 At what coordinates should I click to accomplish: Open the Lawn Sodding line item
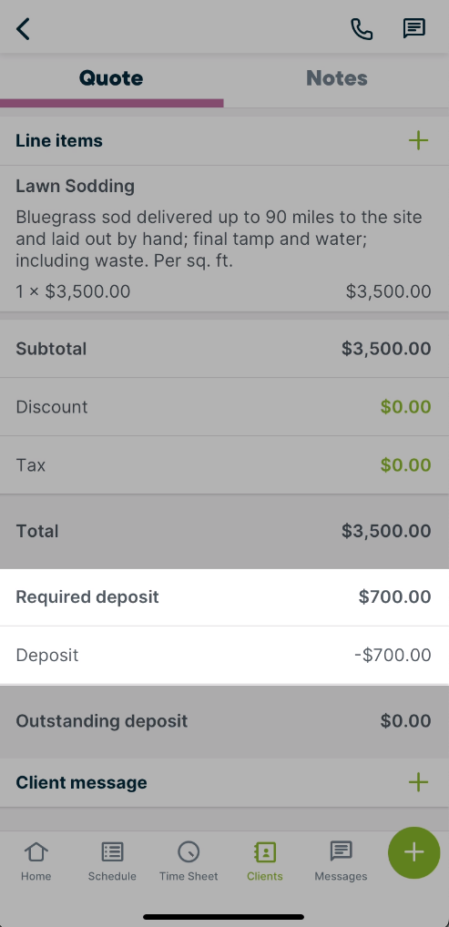[x=224, y=239]
